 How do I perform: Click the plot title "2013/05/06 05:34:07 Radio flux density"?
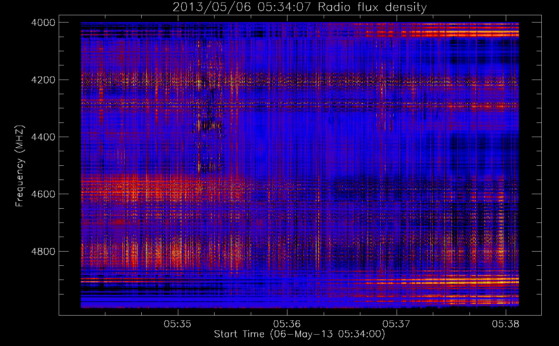tap(300, 7)
